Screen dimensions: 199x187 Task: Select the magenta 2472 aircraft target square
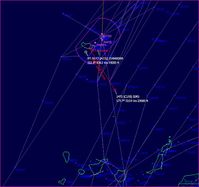(x=115, y=90)
